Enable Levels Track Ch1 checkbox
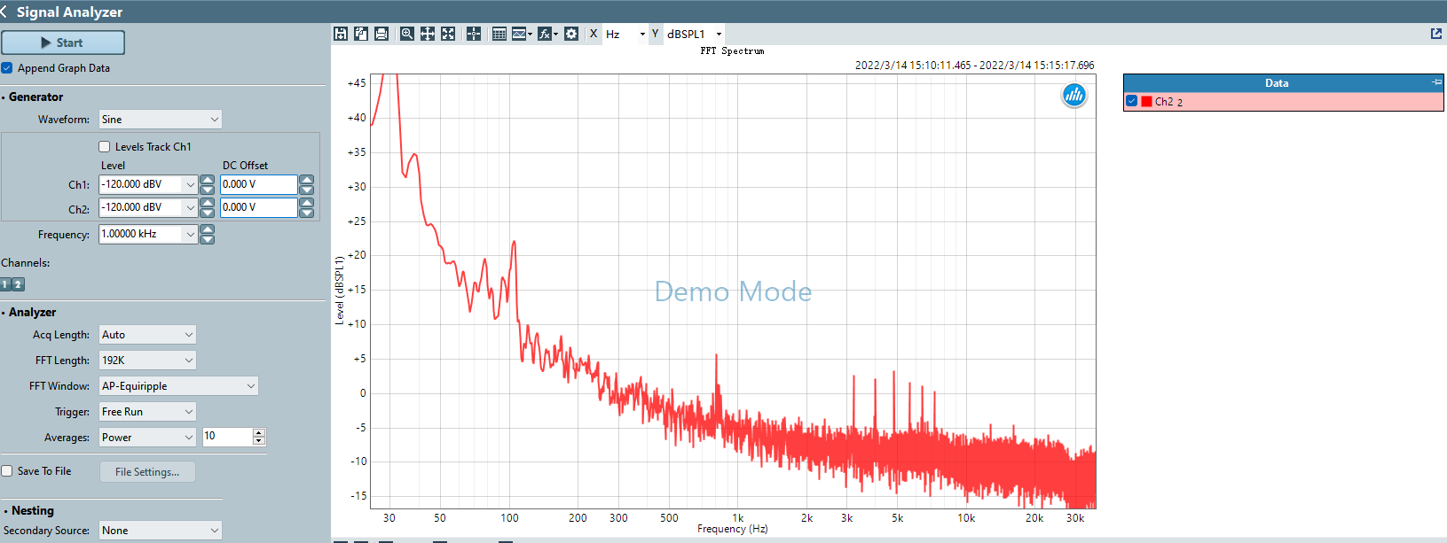The height and width of the screenshot is (543, 1447). pyautogui.click(x=105, y=147)
